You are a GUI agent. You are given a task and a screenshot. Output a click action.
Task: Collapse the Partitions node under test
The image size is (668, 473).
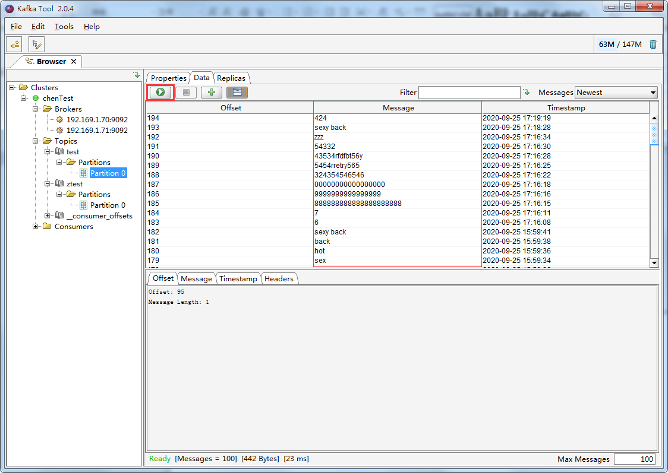coord(59,162)
